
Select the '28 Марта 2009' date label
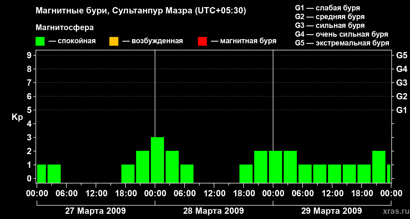tap(213, 211)
